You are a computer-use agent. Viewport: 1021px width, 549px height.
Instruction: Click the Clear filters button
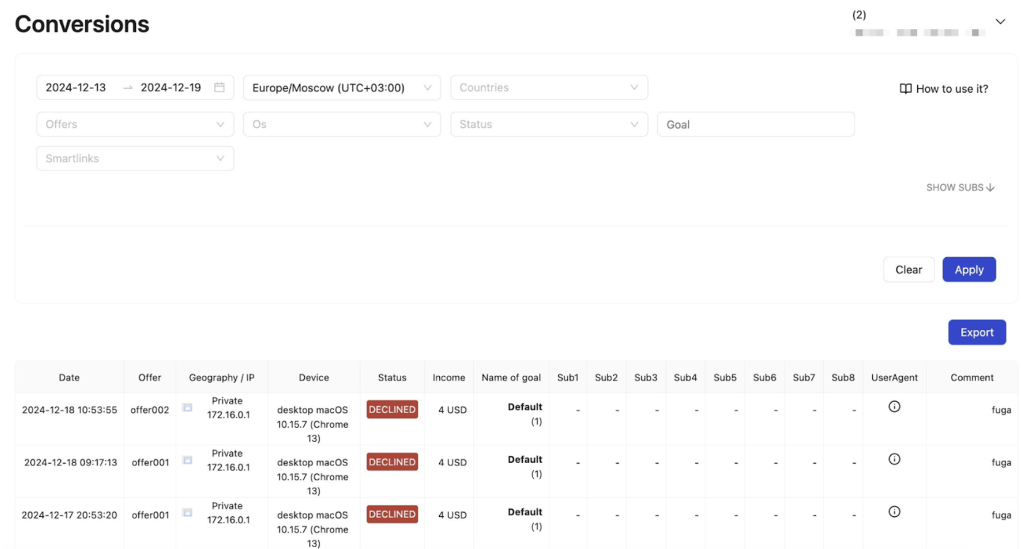908,270
